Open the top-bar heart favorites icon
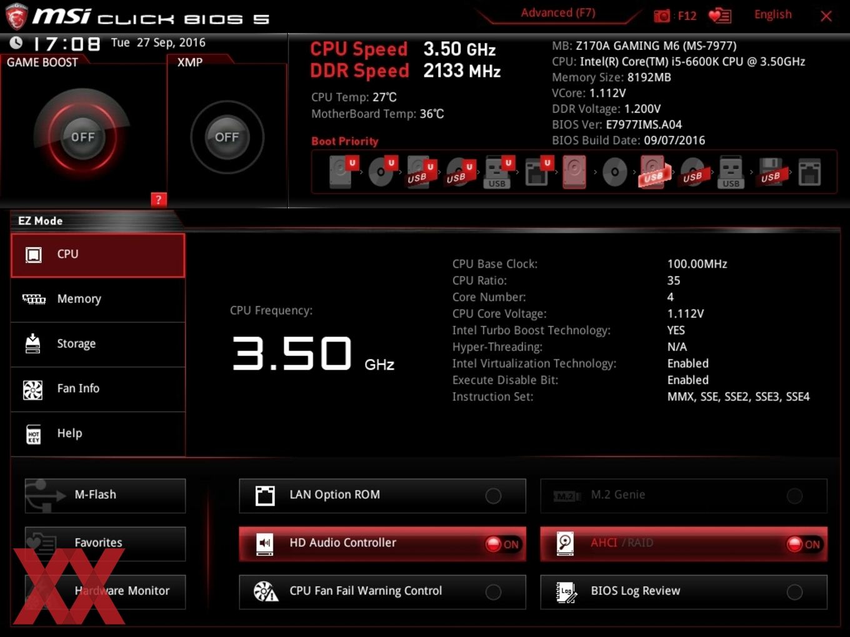Viewport: 850px width, 637px height. (719, 16)
